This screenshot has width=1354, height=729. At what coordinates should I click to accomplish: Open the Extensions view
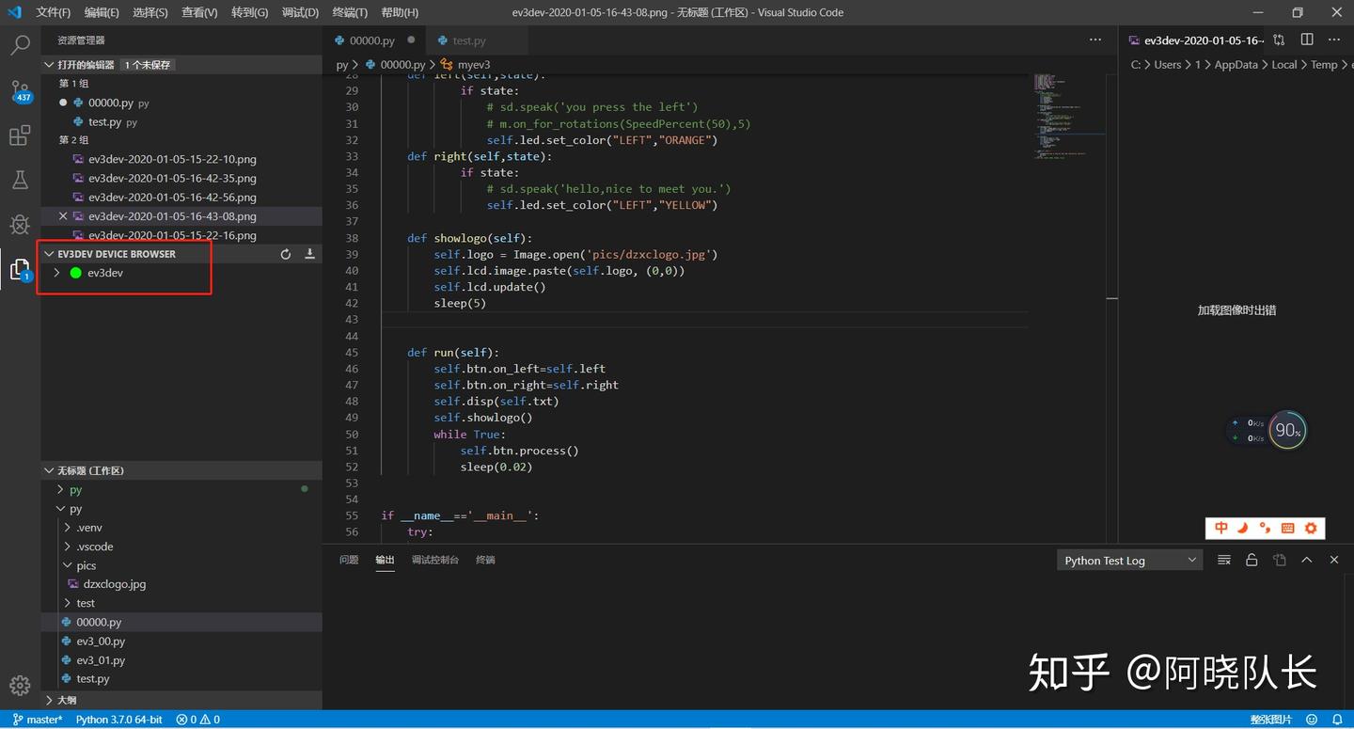[20, 135]
